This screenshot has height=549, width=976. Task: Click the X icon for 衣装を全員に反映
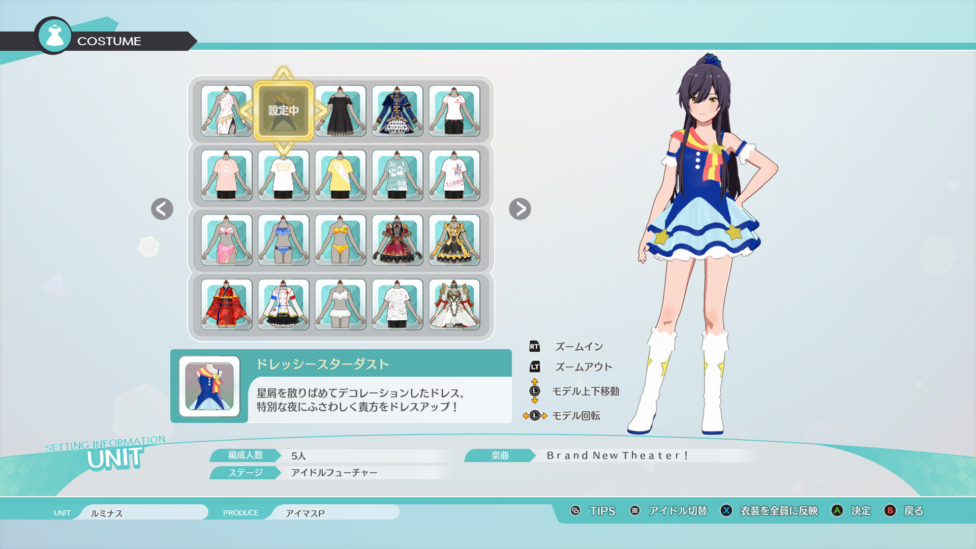click(x=725, y=511)
